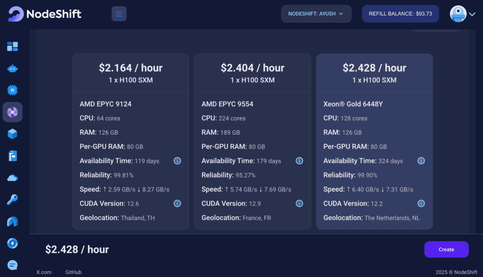Open the X.com footer link
This screenshot has height=277, width=483.
point(44,272)
